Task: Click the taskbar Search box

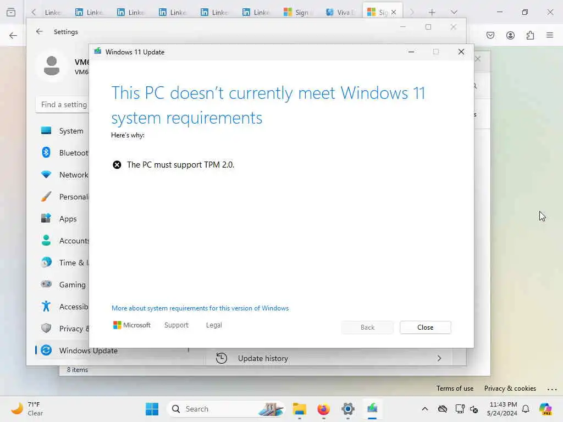Action: click(225, 409)
